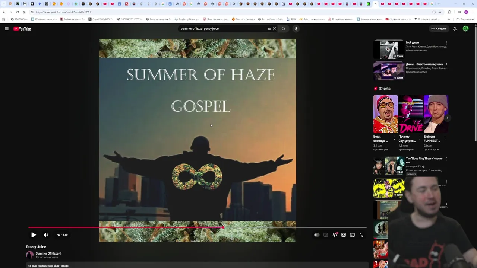Image resolution: width=477 pixels, height=268 pixels.
Task: Open the Все закладки bookmarks folder
Action: 465,19
